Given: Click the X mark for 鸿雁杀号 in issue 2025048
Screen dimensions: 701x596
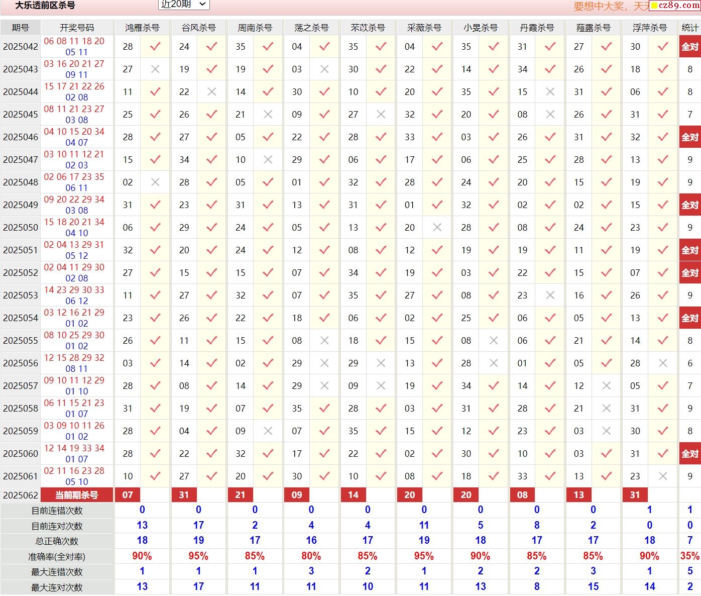Looking at the screenshot, I should click(155, 182).
